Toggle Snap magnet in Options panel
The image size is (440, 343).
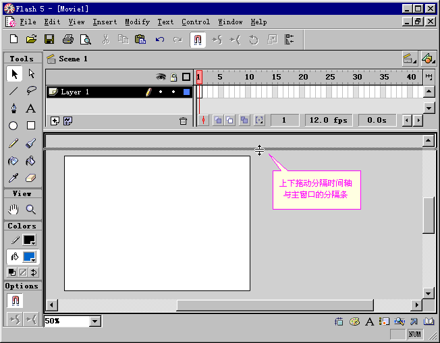tap(15, 301)
